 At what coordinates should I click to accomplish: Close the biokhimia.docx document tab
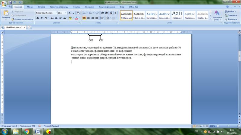click(25, 27)
